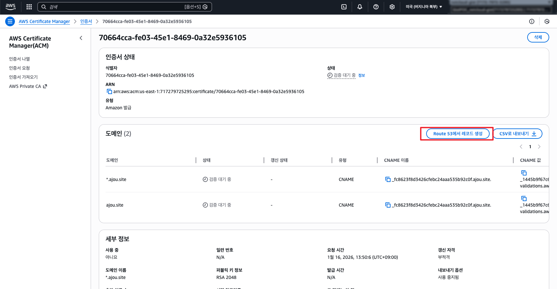Open 인증서 가져오기 in the sidebar

click(x=23, y=77)
